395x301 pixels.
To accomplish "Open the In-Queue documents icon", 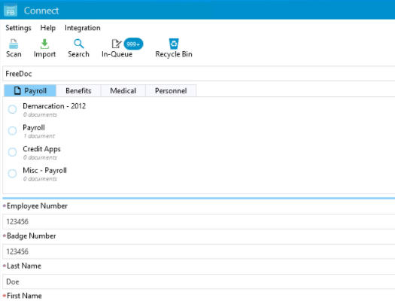I will 117,44.
